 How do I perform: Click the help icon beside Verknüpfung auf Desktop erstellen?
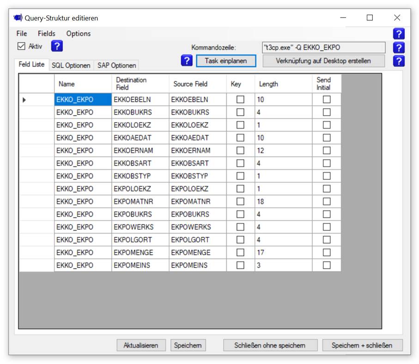point(398,61)
